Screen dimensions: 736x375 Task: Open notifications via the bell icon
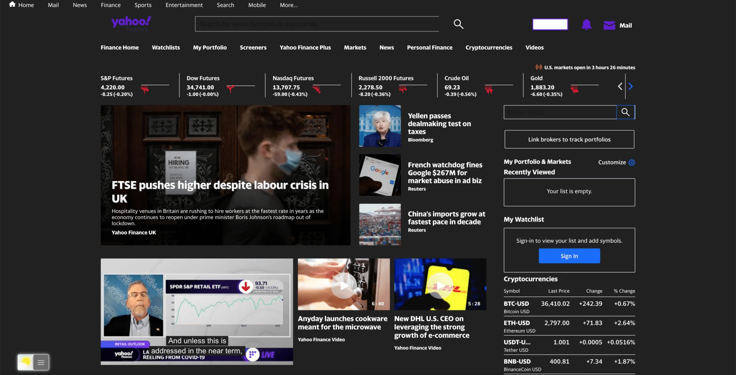coord(586,25)
